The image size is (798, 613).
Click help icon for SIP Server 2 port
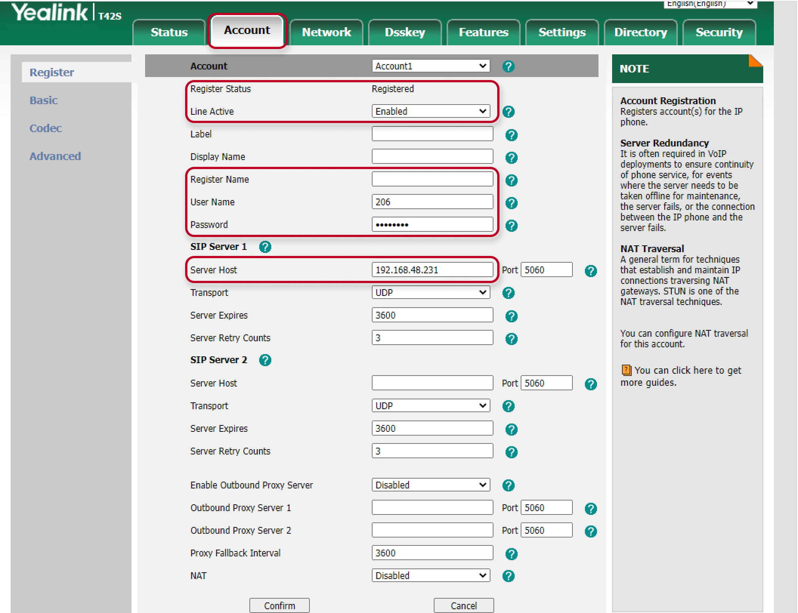coord(591,384)
